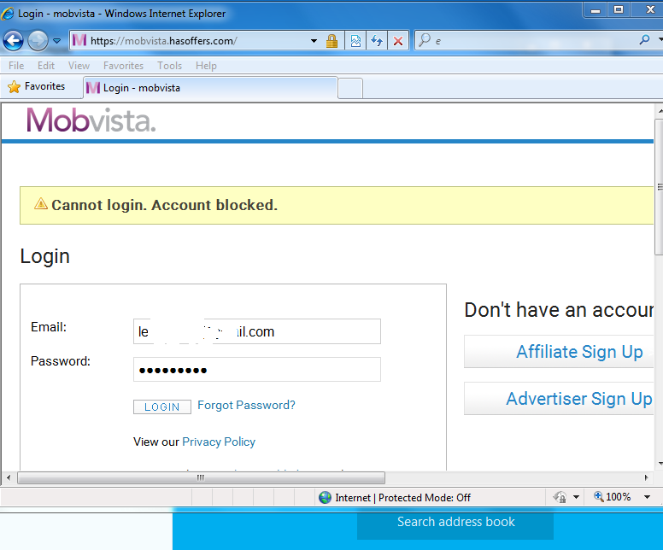Click the horizontal scrollbar left arrow
Viewport: 663px width, 550px height.
pos(9,477)
